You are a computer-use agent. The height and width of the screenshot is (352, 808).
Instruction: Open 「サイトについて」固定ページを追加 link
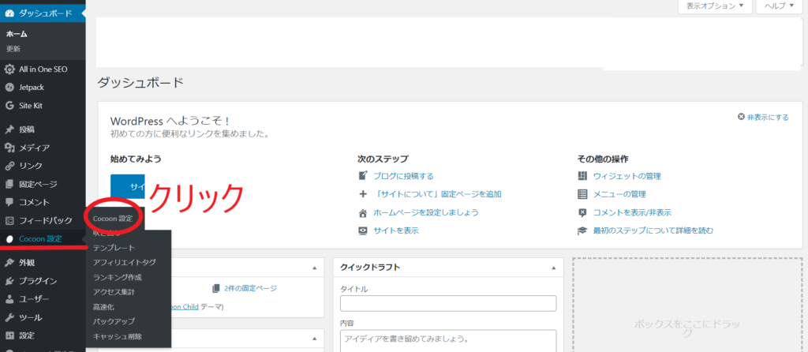[437, 194]
